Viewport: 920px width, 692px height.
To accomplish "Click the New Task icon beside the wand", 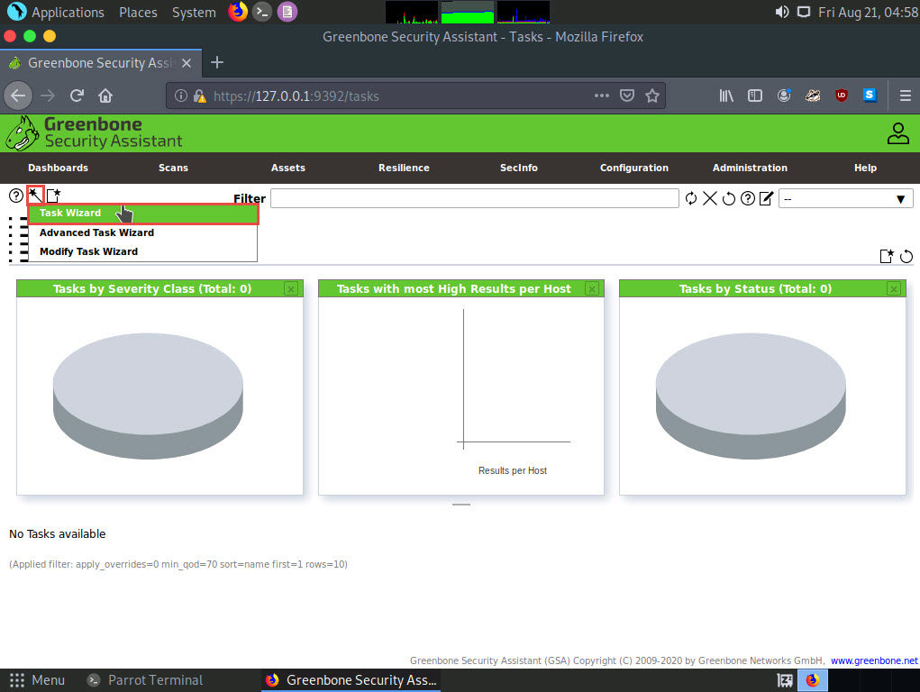I will [x=54, y=195].
